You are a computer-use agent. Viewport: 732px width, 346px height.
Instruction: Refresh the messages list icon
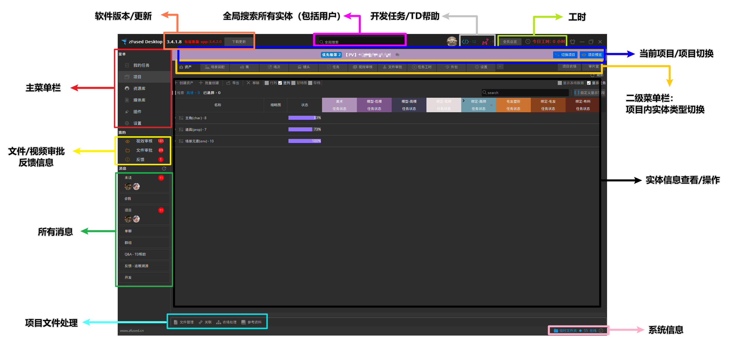tap(164, 169)
